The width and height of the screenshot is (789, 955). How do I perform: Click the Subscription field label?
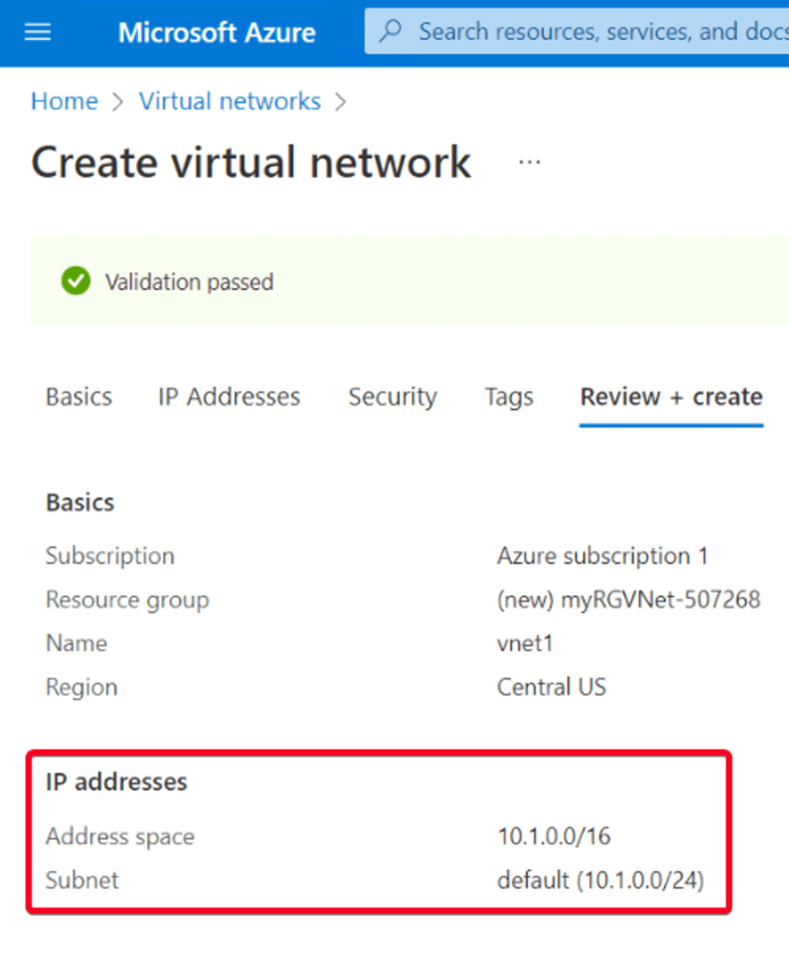[x=110, y=556]
